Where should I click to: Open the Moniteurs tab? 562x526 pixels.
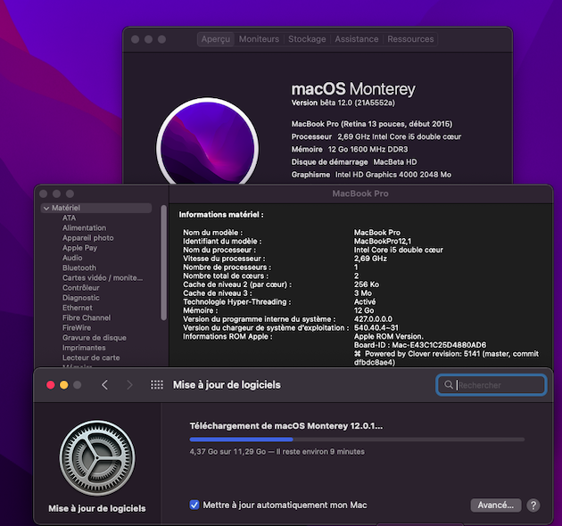click(x=259, y=39)
